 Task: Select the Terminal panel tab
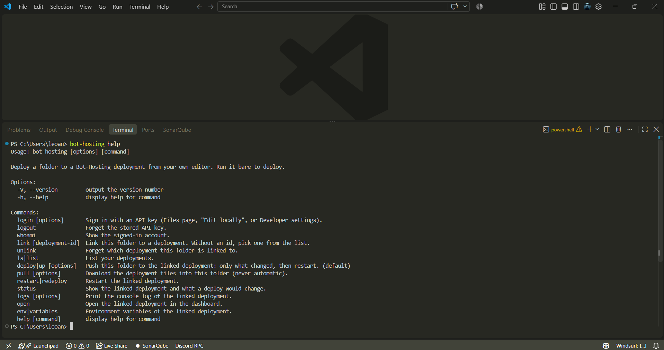[x=123, y=130]
